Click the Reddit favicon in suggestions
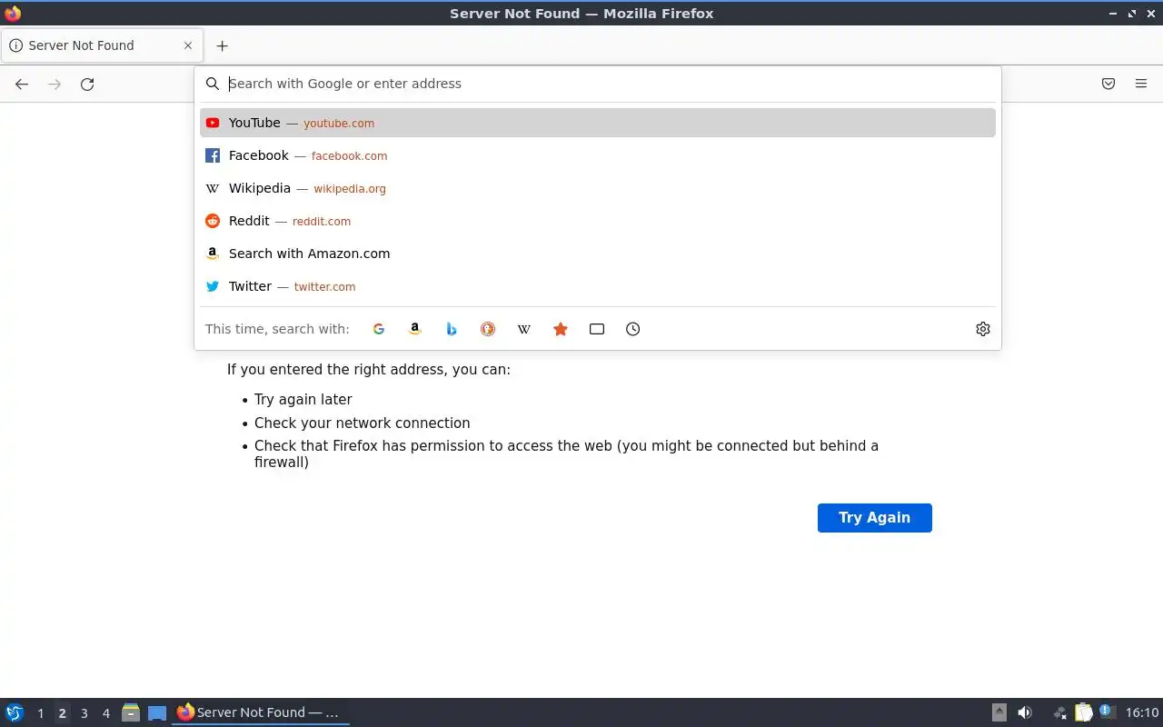The height and width of the screenshot is (727, 1163). [x=213, y=221]
